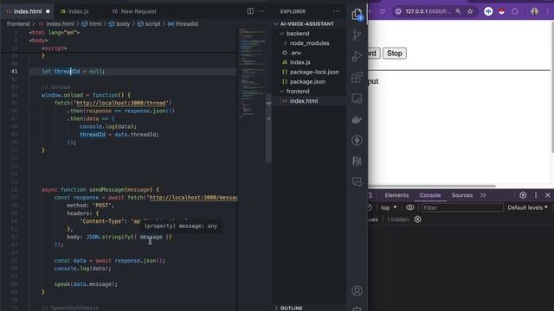The image size is (554, 311).
Task: Open the Pokeball browser extension
Action: coord(502,11)
